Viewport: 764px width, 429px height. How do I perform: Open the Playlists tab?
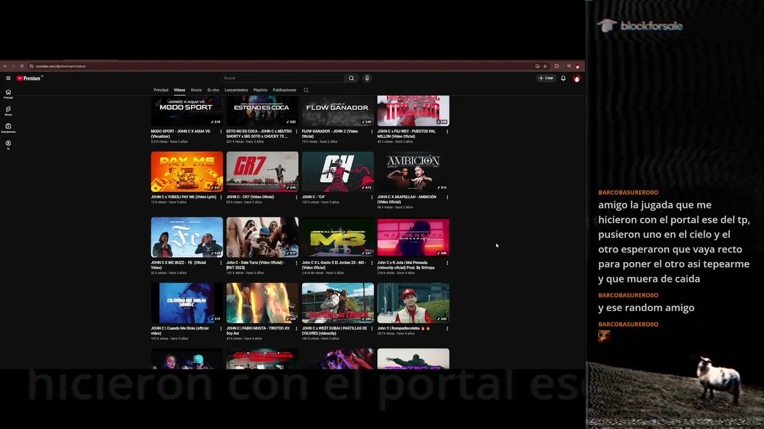[x=260, y=90]
